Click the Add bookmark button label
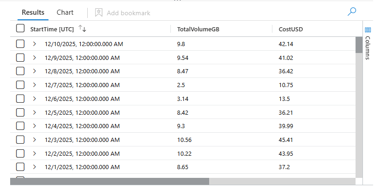Image resolution: width=374 pixels, height=188 pixels. click(128, 13)
